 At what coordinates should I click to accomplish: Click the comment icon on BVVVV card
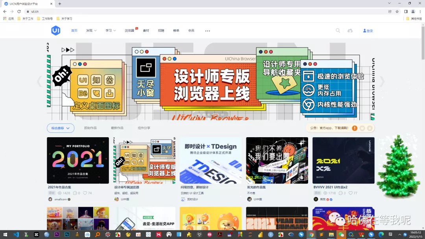[x=341, y=193]
